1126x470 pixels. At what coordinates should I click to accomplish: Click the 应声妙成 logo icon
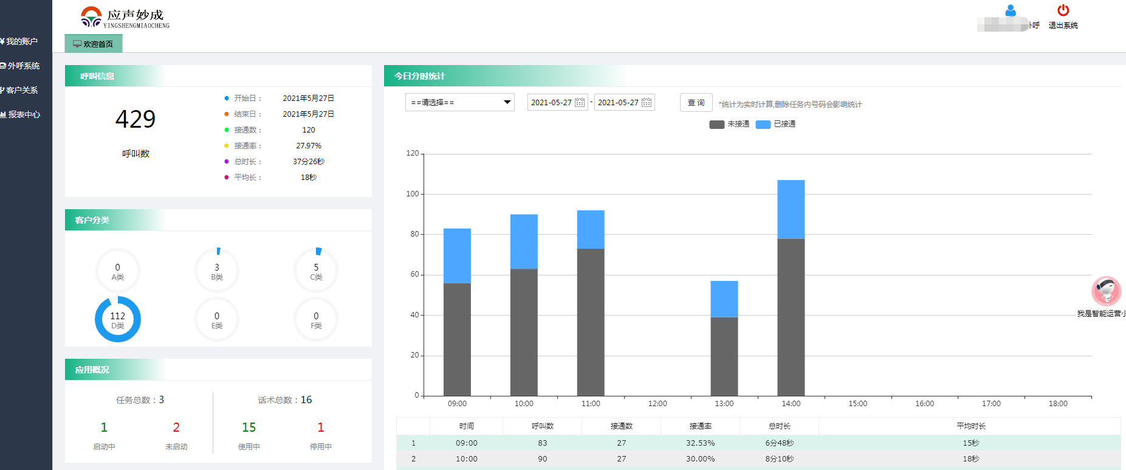(91, 17)
